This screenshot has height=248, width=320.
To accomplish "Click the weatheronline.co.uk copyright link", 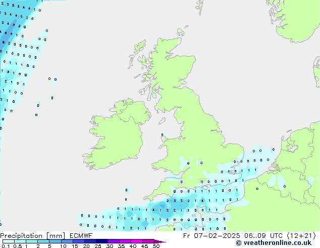I will (x=274, y=243).
